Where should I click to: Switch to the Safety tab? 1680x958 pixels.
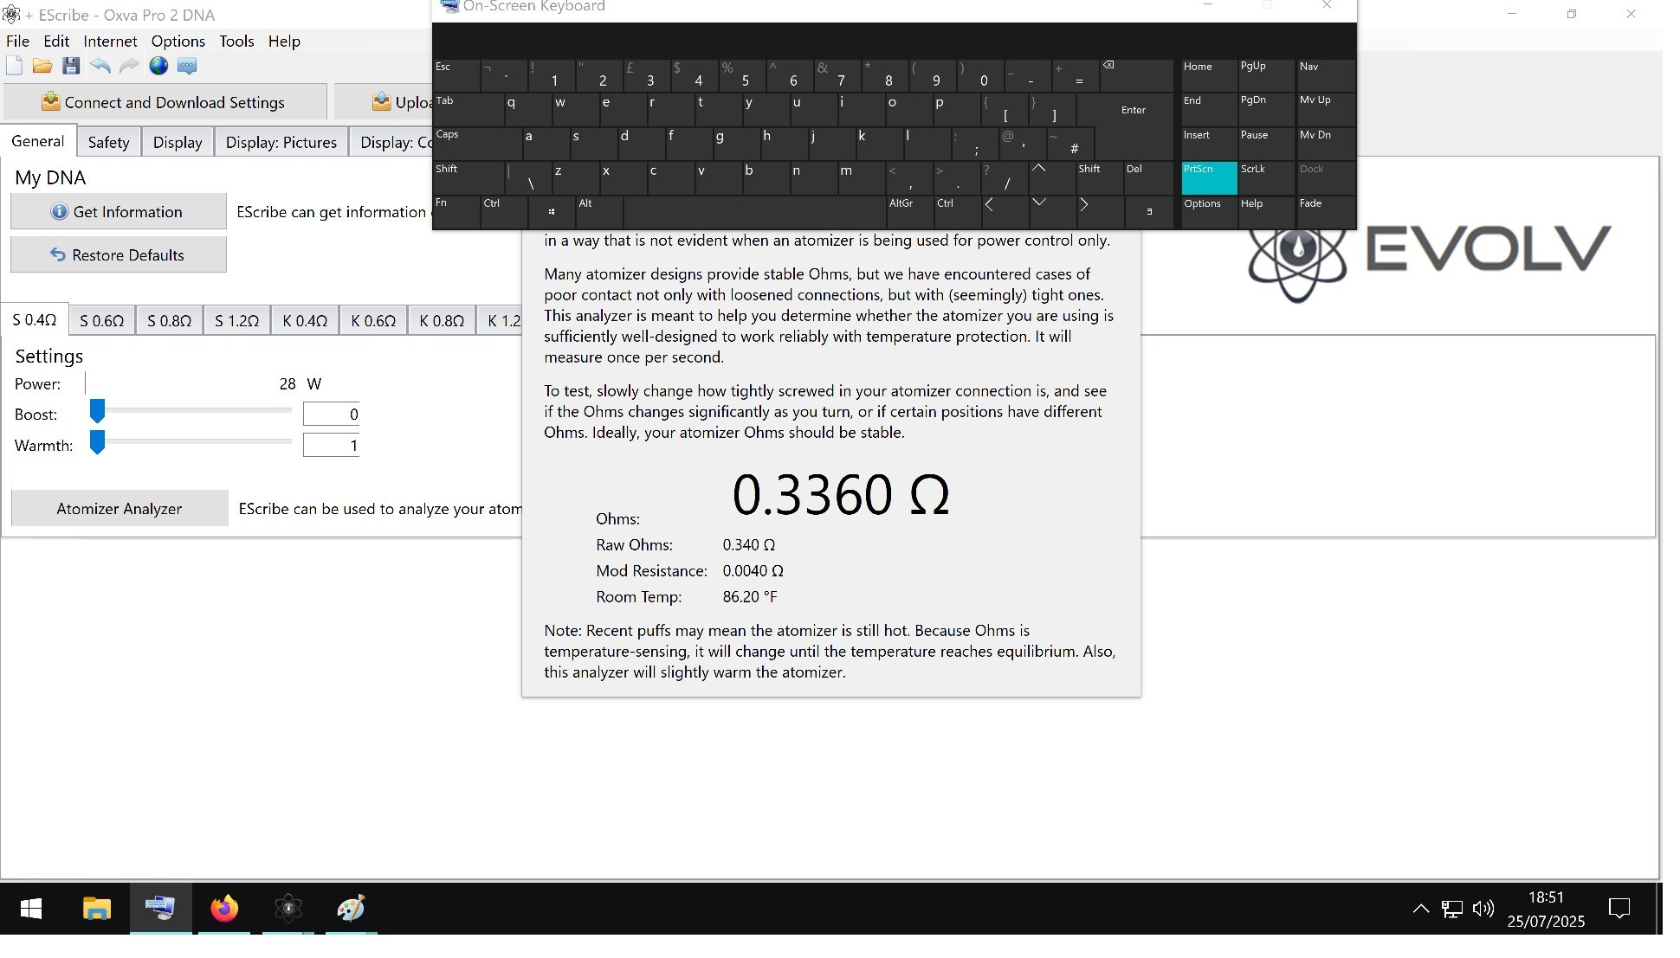(x=108, y=142)
